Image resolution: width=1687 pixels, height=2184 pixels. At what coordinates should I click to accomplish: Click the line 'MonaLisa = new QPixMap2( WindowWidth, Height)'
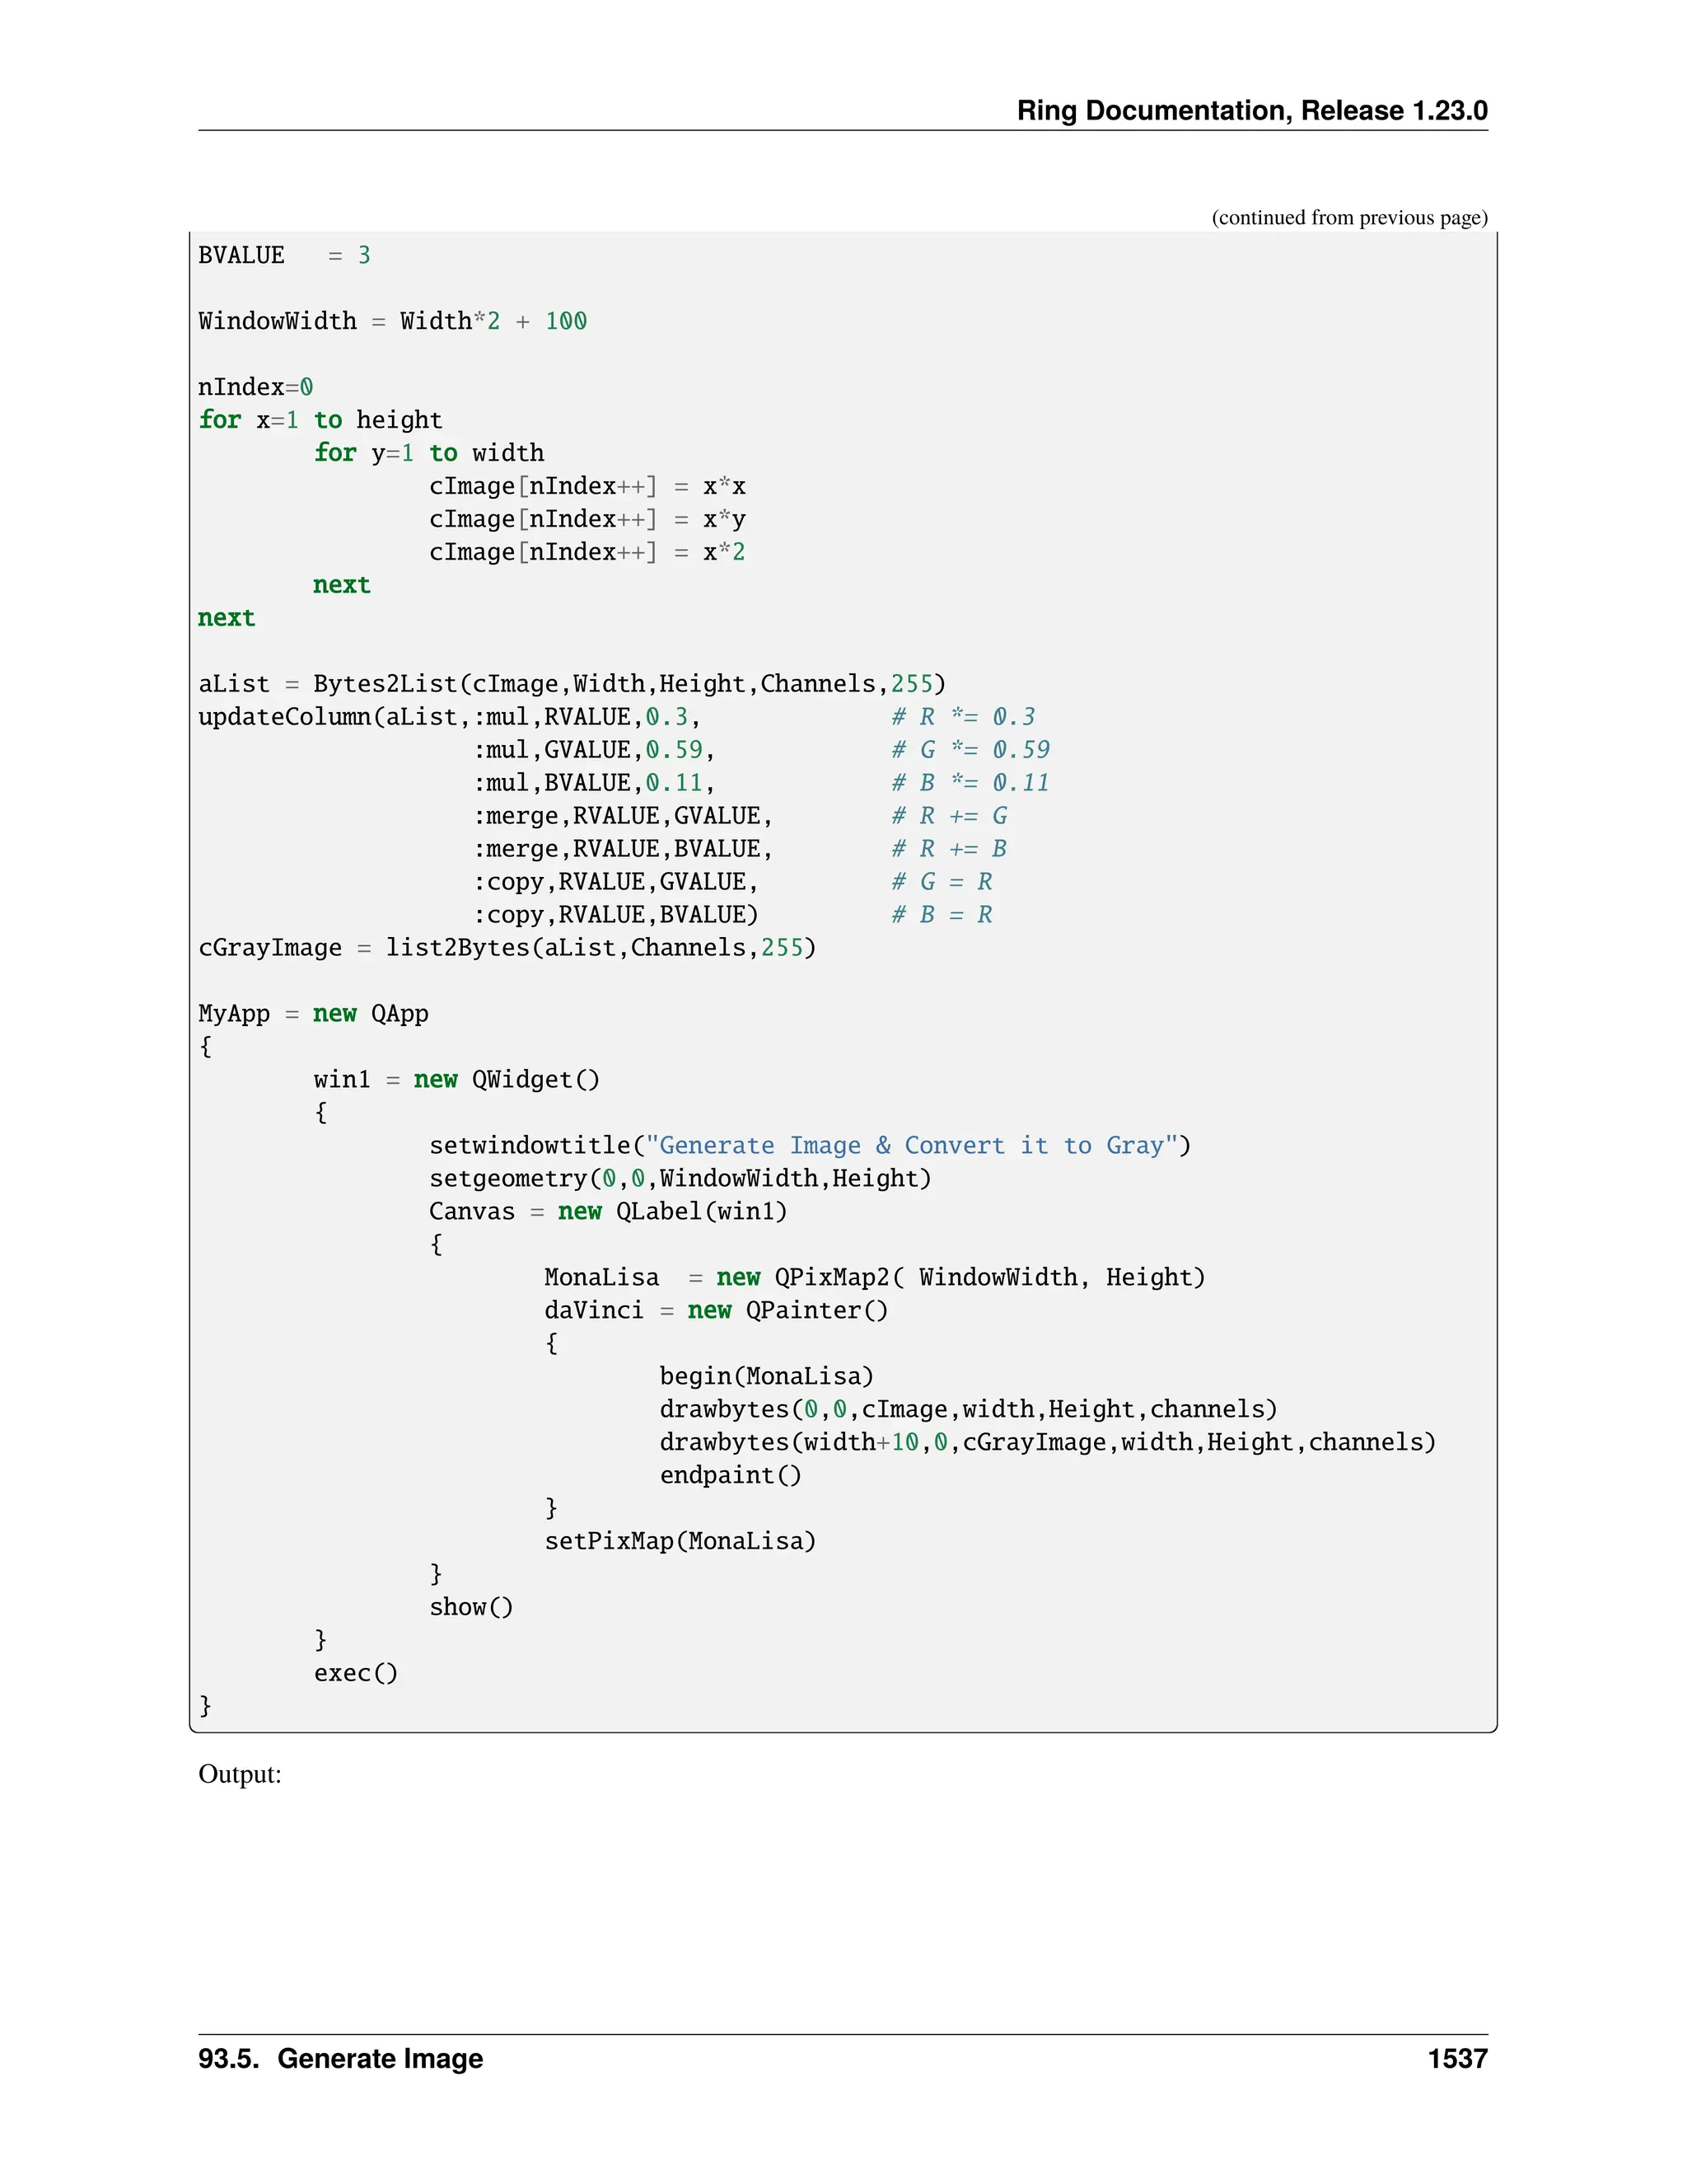pyautogui.click(x=876, y=1278)
